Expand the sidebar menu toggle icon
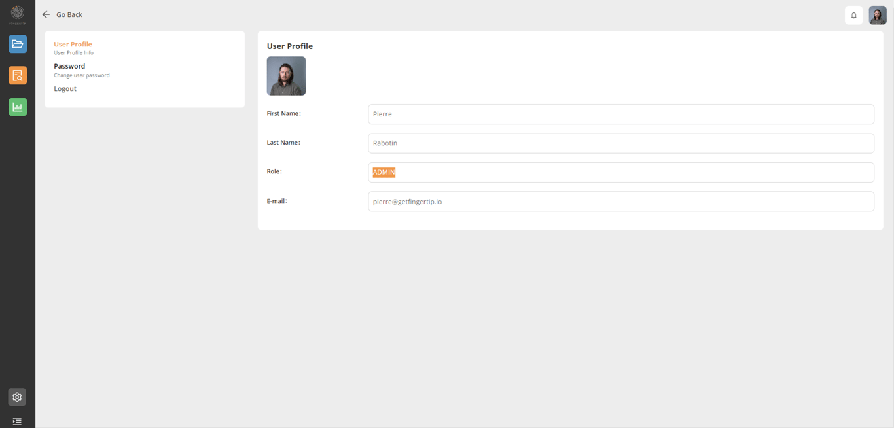894x428 pixels. coord(17,421)
